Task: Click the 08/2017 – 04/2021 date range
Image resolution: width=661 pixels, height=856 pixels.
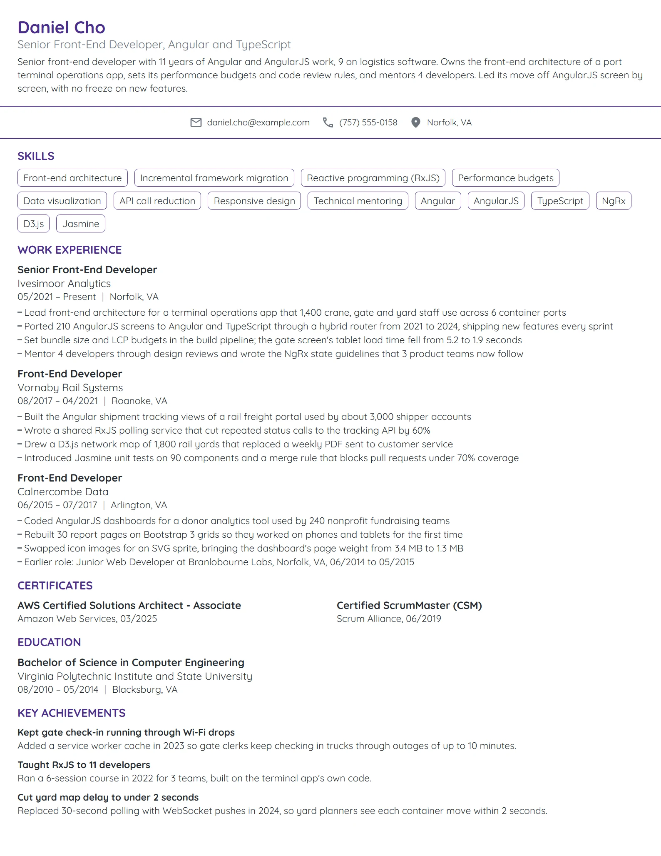Action: click(x=58, y=401)
